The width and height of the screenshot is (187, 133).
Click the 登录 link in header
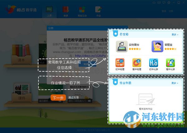164,11
